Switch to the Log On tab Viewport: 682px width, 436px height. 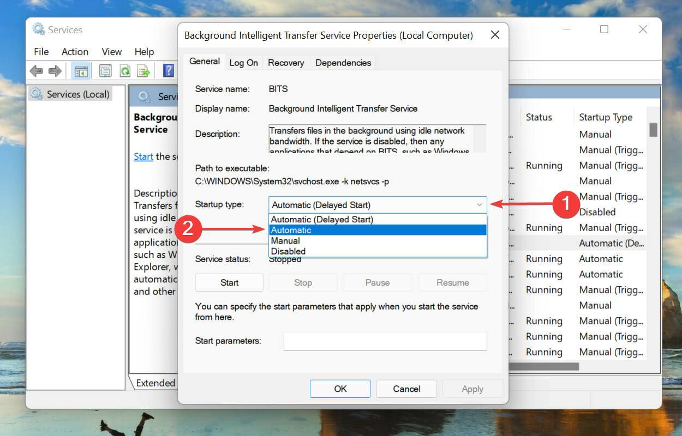243,62
